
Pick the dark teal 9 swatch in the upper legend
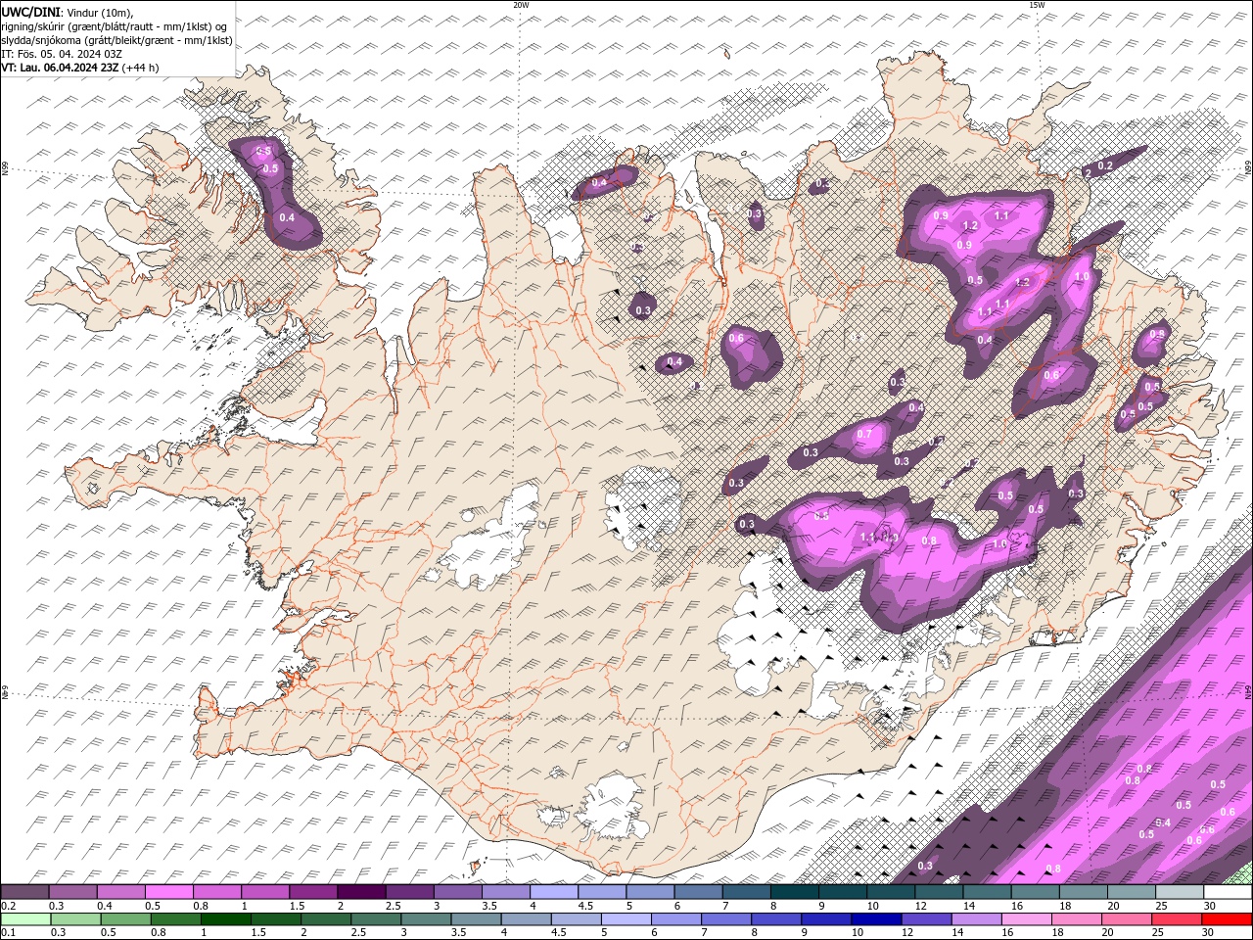click(842, 892)
